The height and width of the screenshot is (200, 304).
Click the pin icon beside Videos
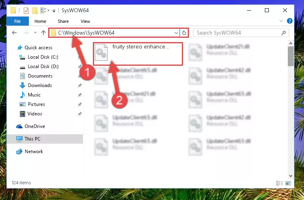click(80, 114)
